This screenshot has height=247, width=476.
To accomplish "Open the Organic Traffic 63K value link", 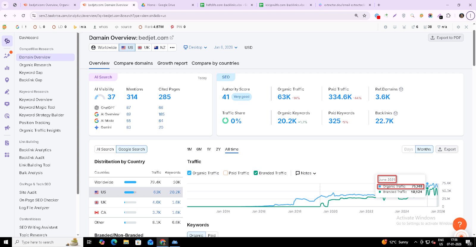I will coord(284,97).
